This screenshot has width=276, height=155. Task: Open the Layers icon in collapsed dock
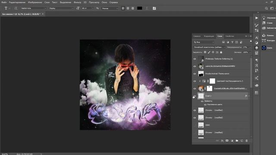pyautogui.click(x=257, y=48)
